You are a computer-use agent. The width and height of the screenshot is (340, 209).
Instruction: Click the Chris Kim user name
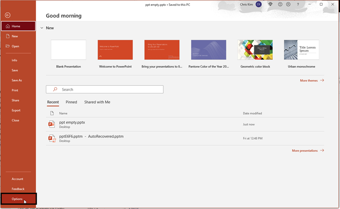(x=246, y=4)
